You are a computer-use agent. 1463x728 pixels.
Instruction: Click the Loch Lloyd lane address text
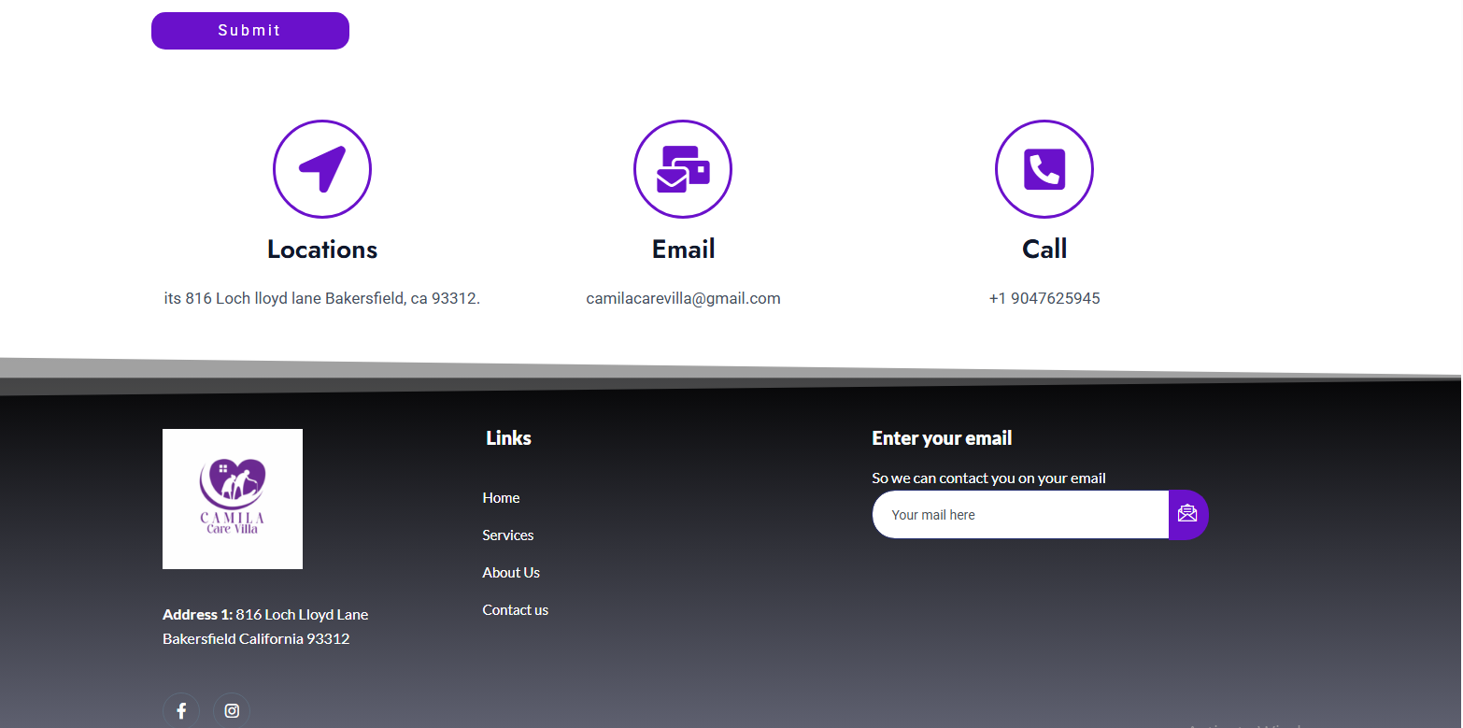[x=321, y=299]
